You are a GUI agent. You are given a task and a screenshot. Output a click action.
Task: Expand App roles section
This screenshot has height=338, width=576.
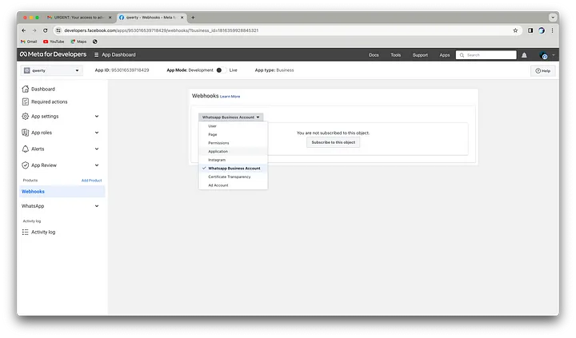pyautogui.click(x=97, y=133)
